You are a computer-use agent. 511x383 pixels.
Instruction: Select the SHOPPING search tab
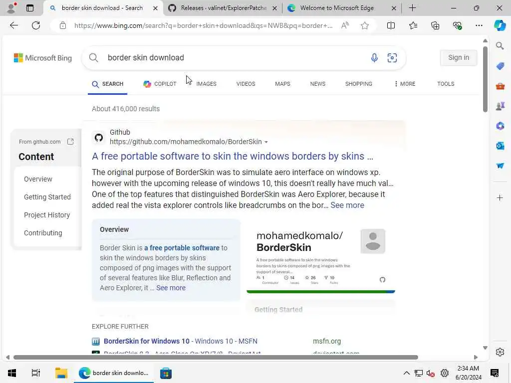tap(358, 84)
